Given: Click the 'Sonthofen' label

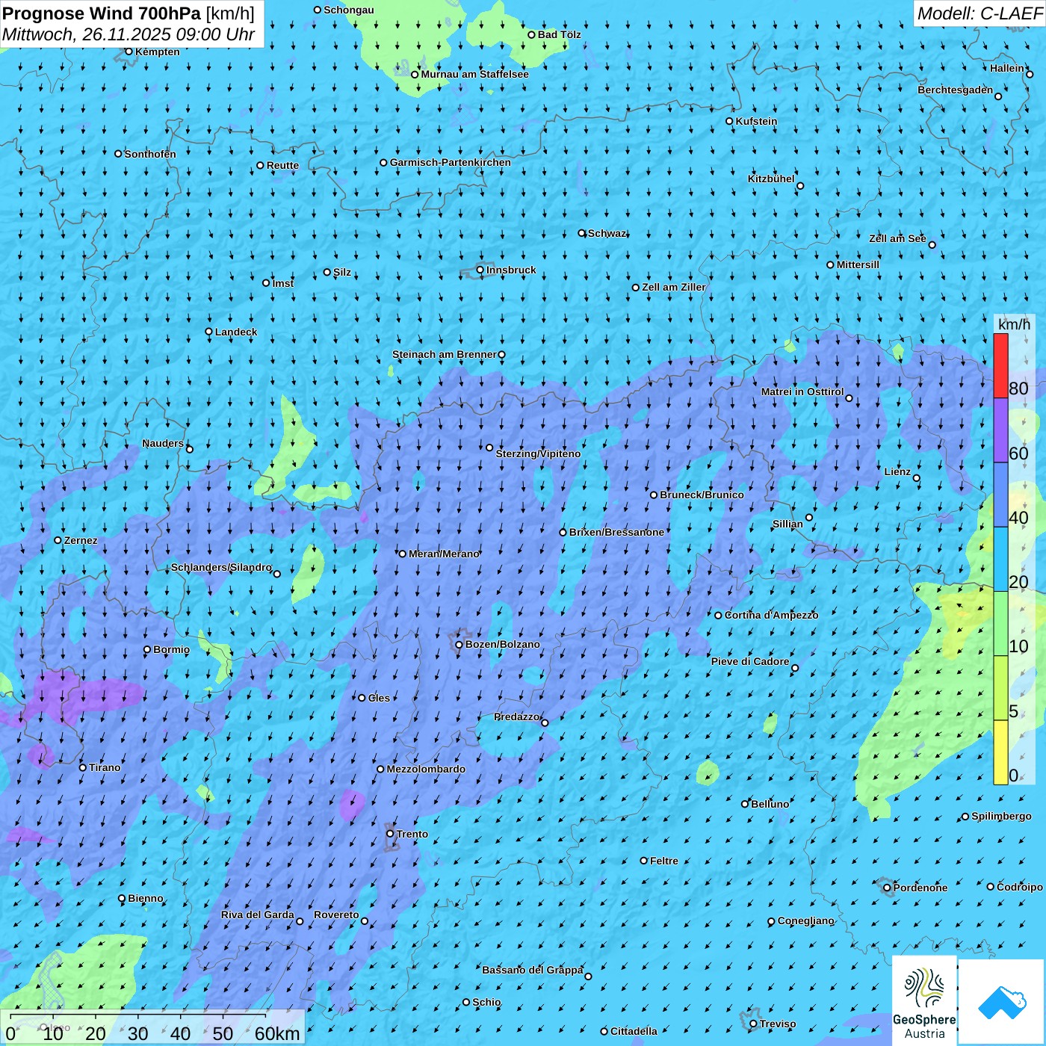Looking at the screenshot, I should pyautogui.click(x=150, y=154).
